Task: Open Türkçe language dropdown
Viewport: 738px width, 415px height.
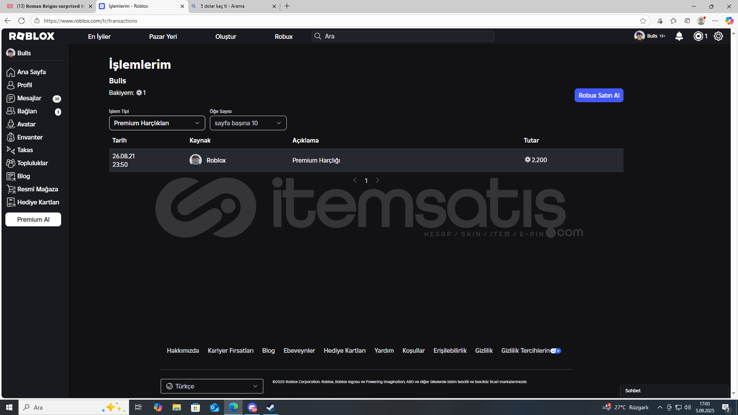Action: pos(212,386)
